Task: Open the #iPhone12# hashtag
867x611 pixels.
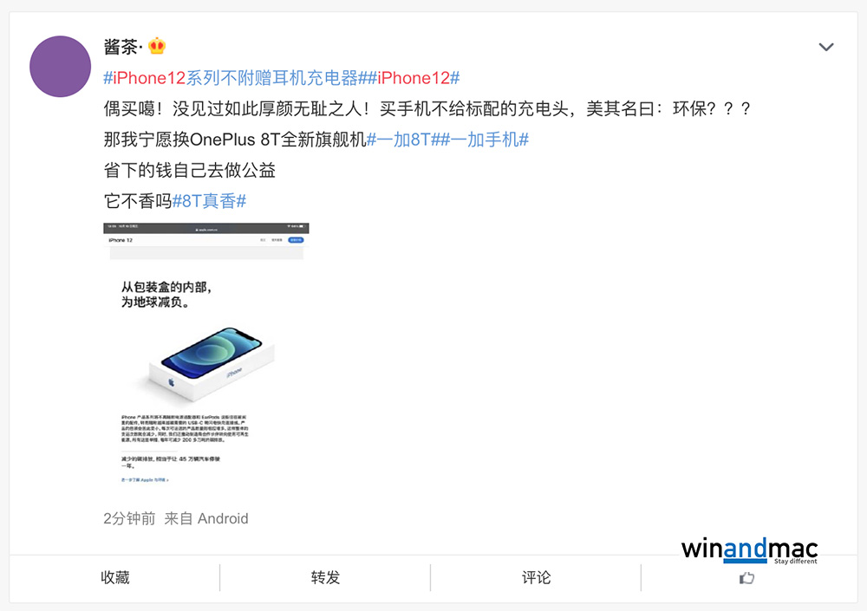Action: 414,78
